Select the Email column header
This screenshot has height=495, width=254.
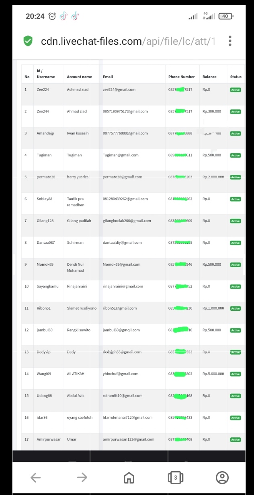click(108, 77)
